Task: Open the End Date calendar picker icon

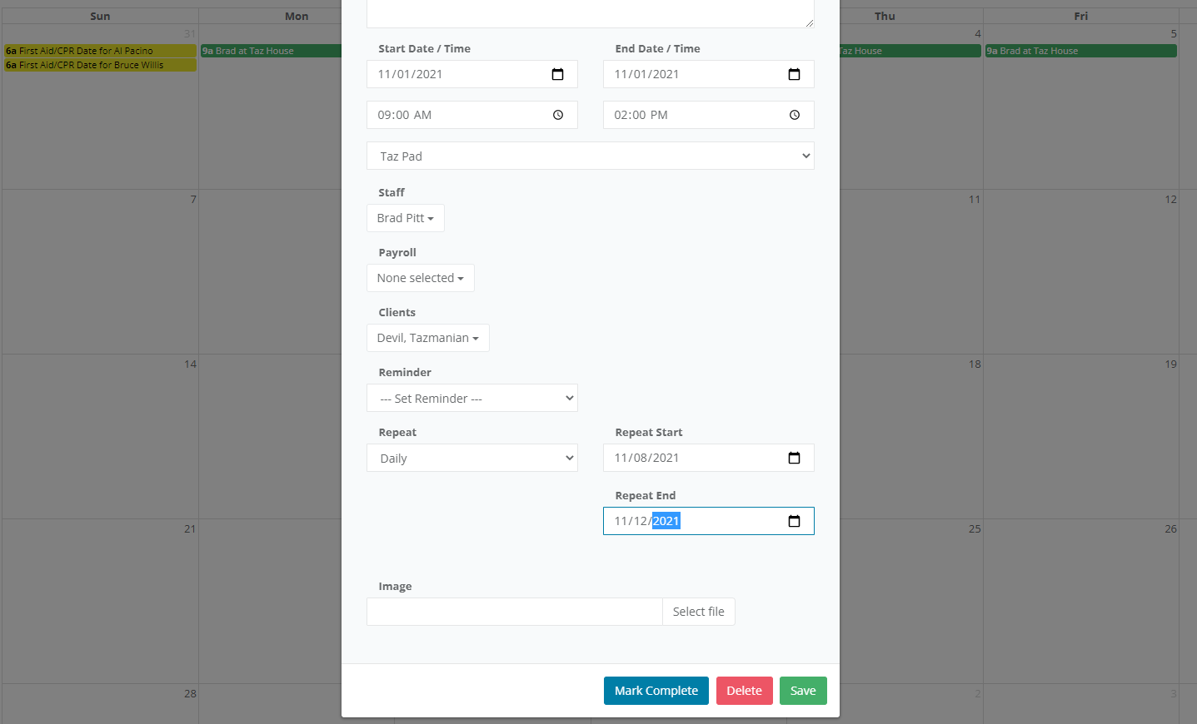Action: pyautogui.click(x=794, y=74)
